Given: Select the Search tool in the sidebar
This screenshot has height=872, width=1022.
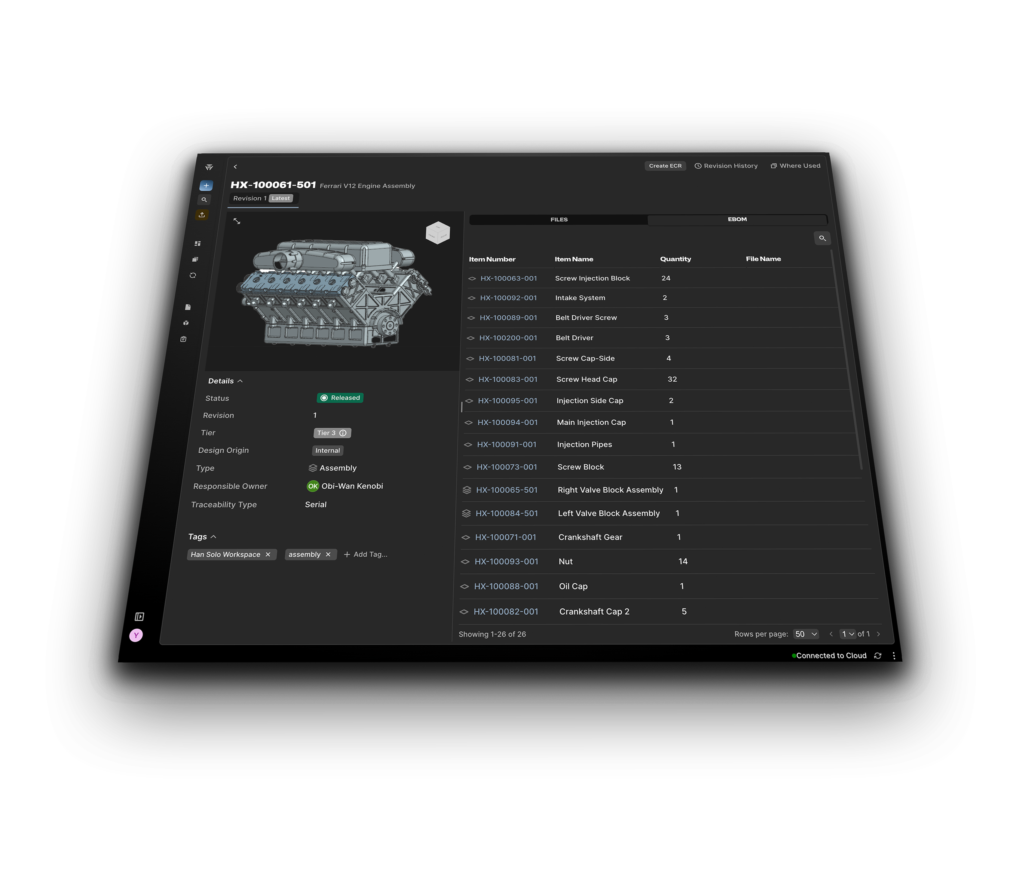Looking at the screenshot, I should [x=204, y=200].
